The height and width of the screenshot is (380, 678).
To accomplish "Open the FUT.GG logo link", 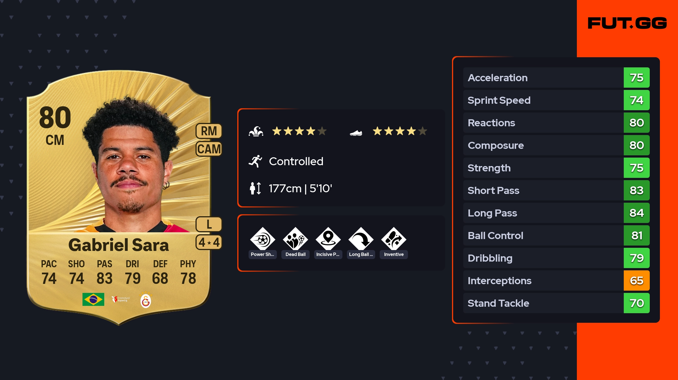I will 627,23.
